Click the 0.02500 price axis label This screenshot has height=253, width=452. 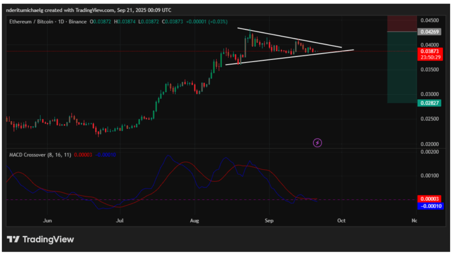[429, 119]
